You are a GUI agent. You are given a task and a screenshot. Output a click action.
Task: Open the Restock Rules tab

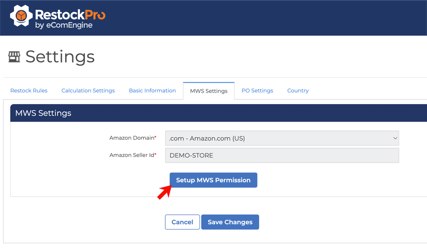pos(29,90)
